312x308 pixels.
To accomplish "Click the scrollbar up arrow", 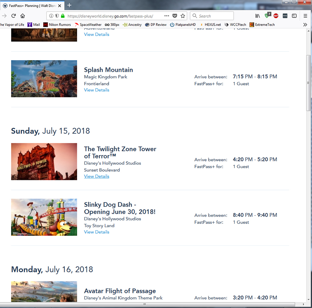I will tap(308, 31).
